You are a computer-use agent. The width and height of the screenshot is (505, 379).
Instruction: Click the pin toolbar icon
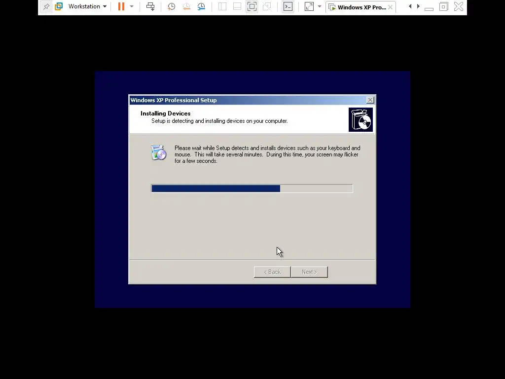tap(46, 6)
